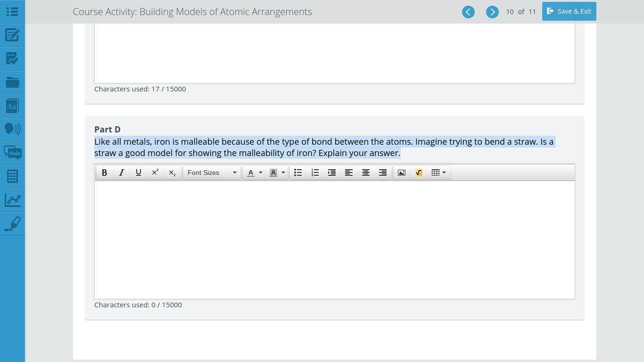Open the table of contents list icon
The width and height of the screenshot is (644, 362).
(12, 12)
